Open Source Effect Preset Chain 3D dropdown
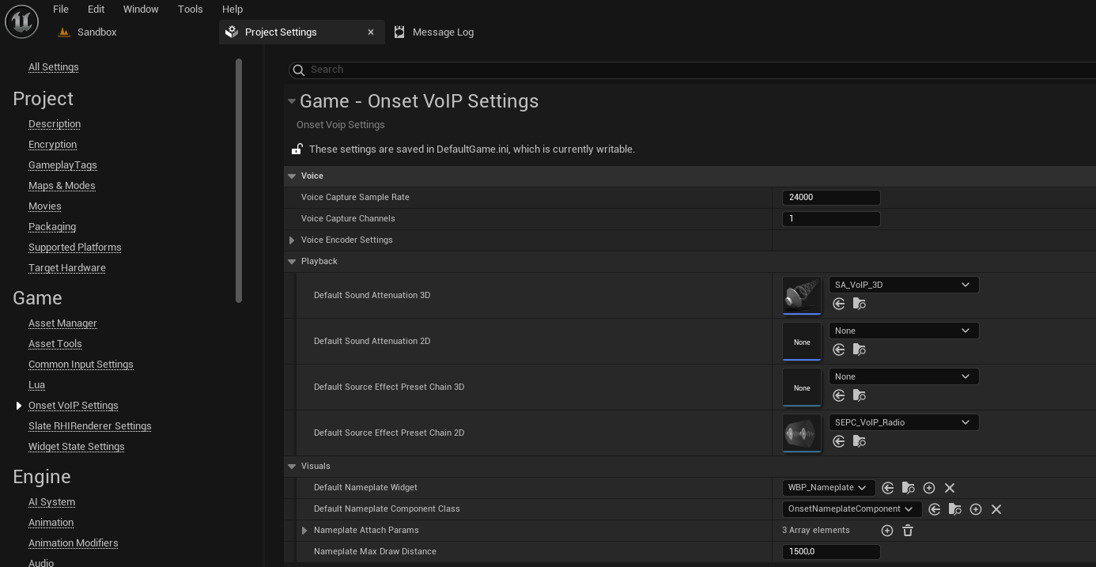The width and height of the screenshot is (1096, 567). pos(904,376)
